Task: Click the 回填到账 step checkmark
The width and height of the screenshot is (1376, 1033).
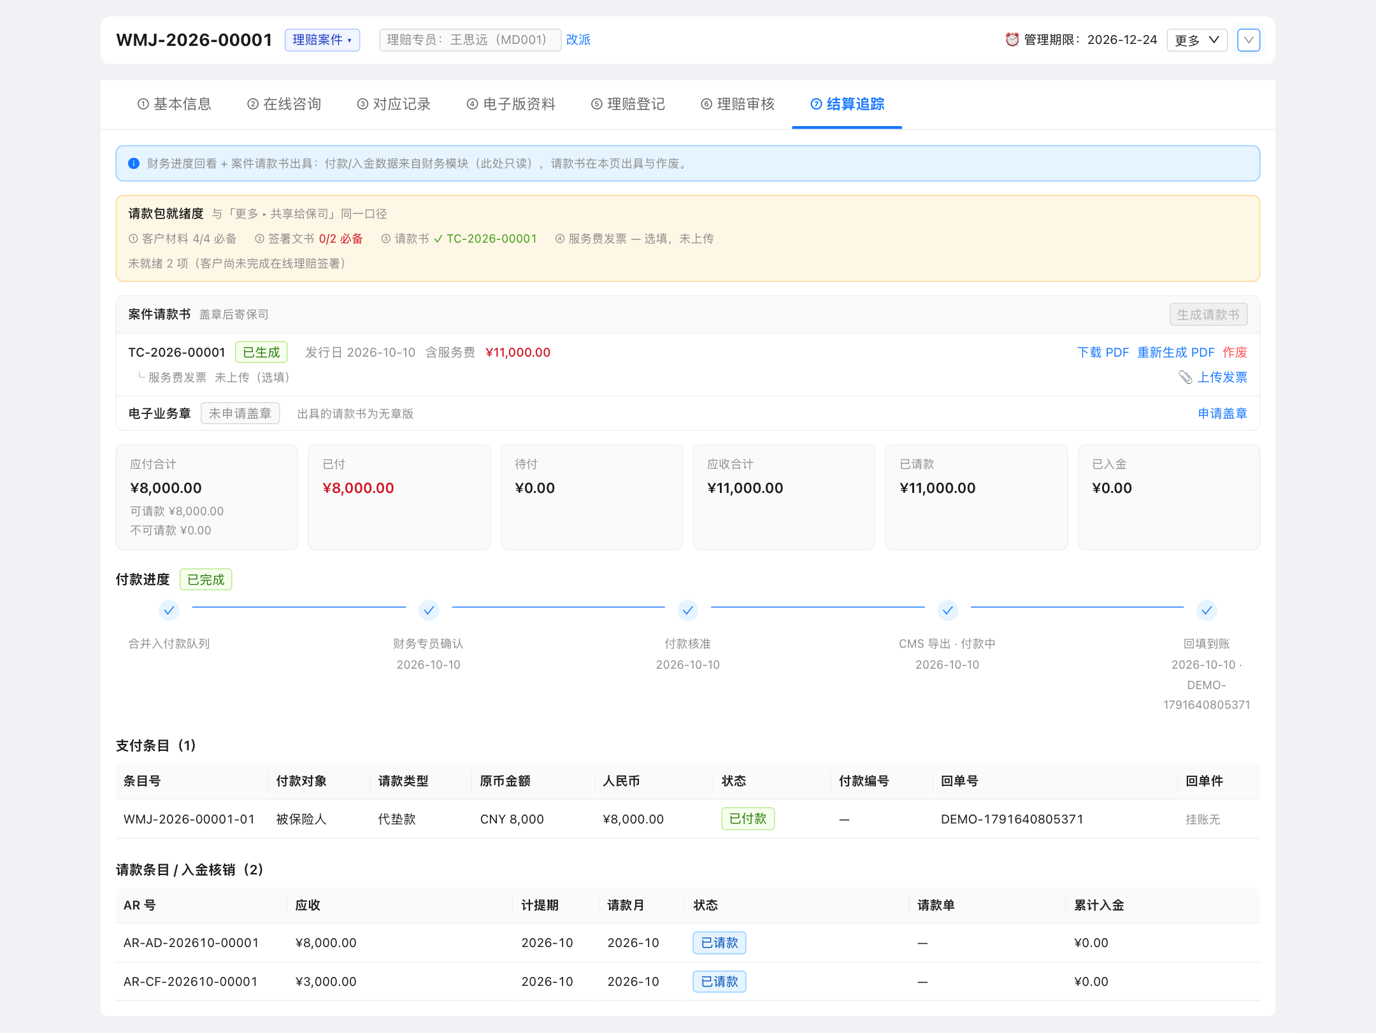Action: [1207, 610]
